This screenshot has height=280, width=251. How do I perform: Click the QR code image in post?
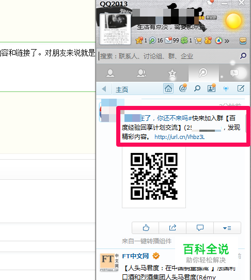coord(154,176)
